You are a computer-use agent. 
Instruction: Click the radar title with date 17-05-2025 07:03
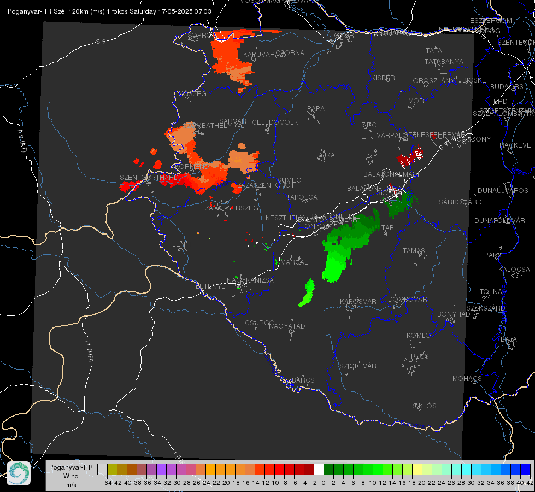[x=109, y=11]
